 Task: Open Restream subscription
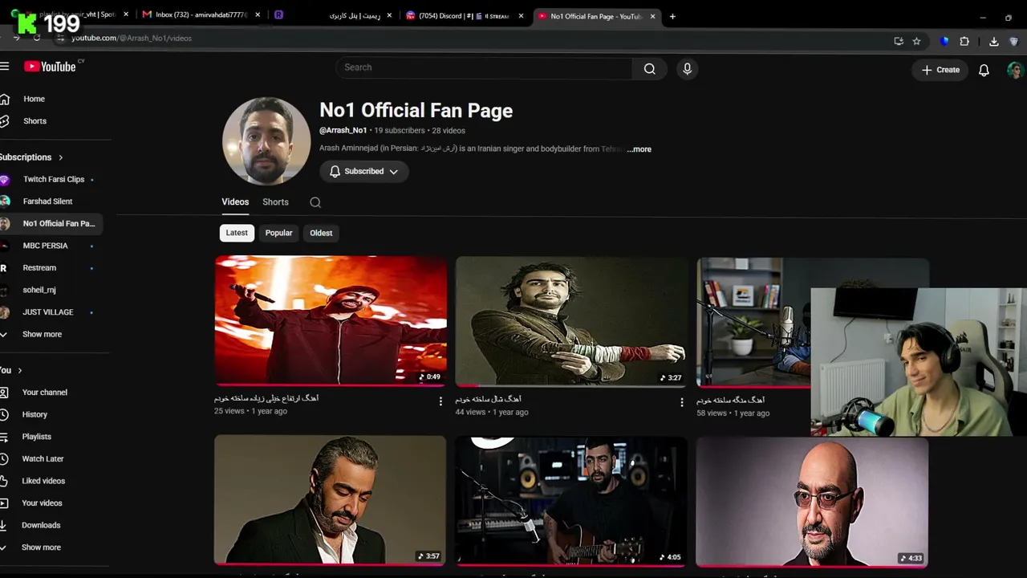coord(39,268)
